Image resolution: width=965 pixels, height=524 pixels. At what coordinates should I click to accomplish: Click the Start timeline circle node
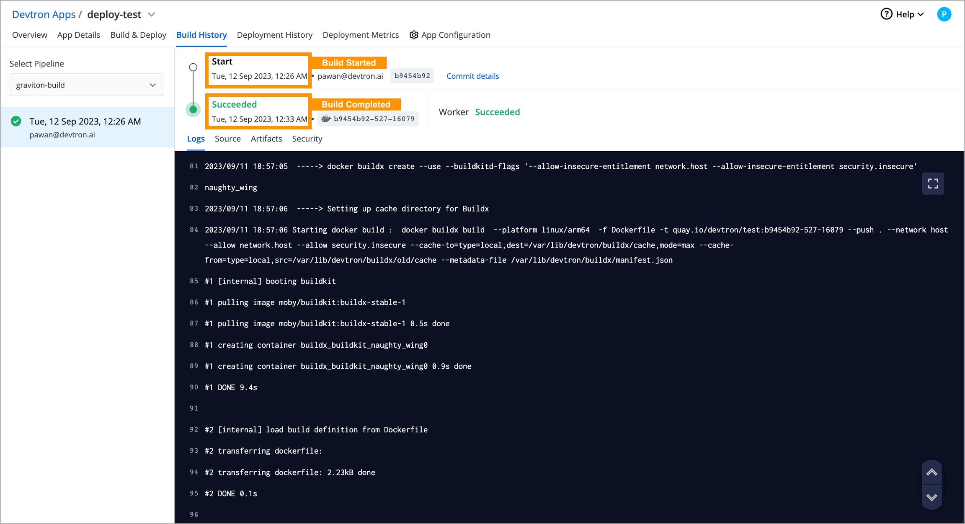coord(193,67)
